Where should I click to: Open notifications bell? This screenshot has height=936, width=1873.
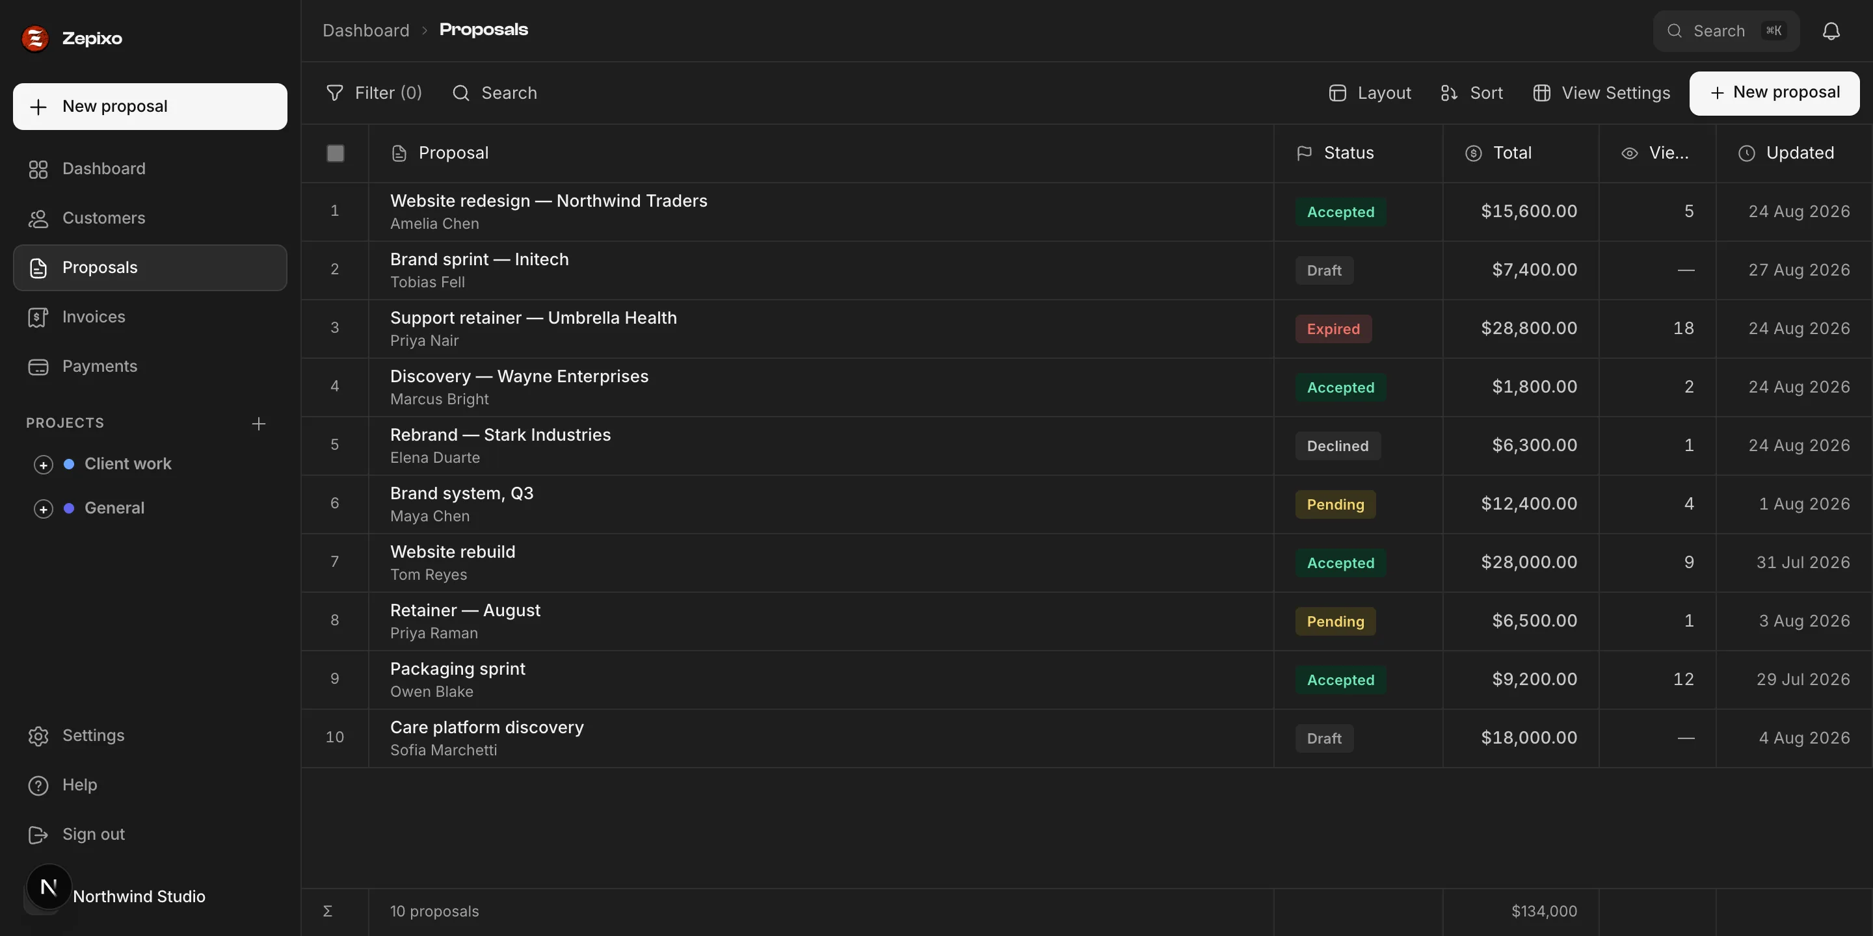tap(1831, 31)
